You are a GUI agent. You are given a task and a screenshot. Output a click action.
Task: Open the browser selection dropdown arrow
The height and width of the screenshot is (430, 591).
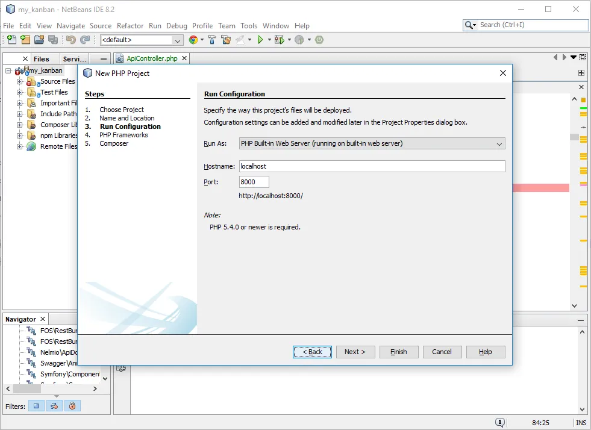pos(202,40)
